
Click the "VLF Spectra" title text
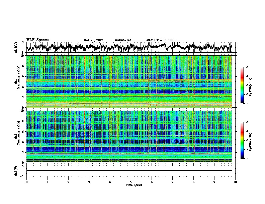coord(38,40)
